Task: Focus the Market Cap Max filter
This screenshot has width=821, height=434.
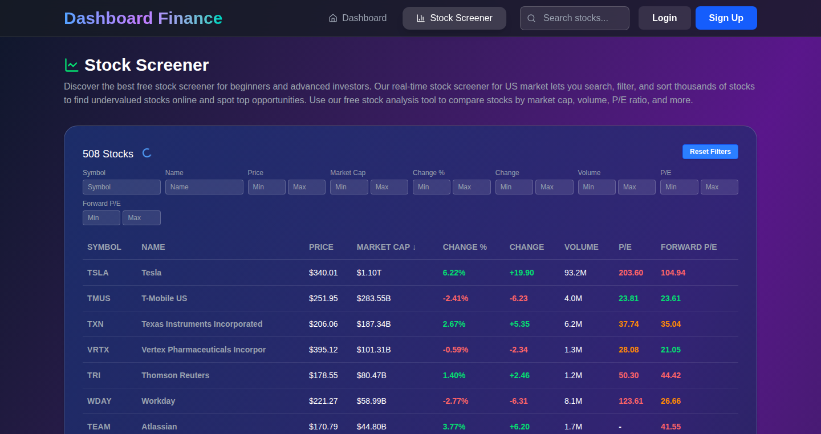Action: click(389, 187)
